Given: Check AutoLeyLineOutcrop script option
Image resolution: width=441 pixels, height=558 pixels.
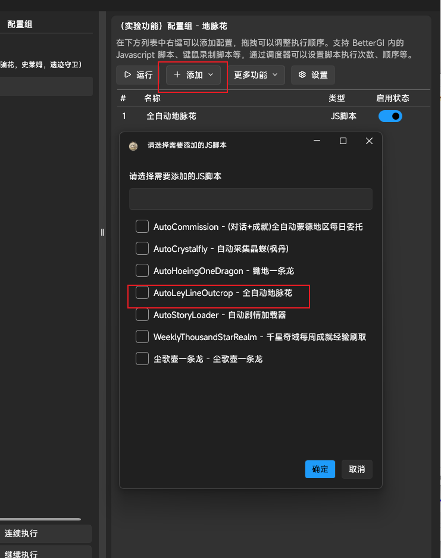Looking at the screenshot, I should point(142,292).
